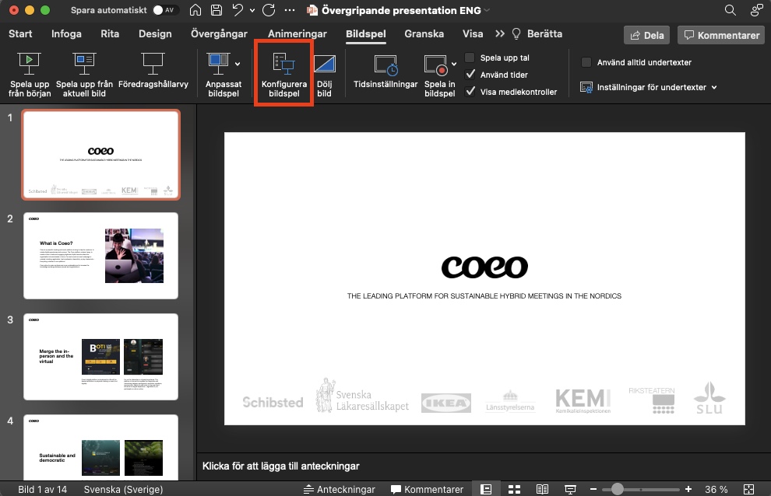Screen dimensions: 771x496
Task: Open Konfigurera bildspel settings
Action: pos(283,74)
